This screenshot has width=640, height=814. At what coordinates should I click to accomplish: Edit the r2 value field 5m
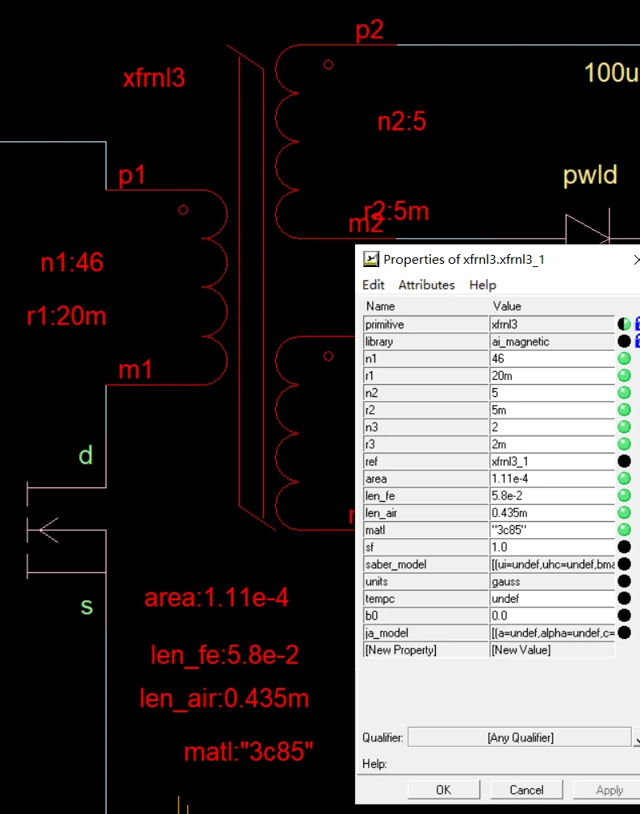pos(552,410)
